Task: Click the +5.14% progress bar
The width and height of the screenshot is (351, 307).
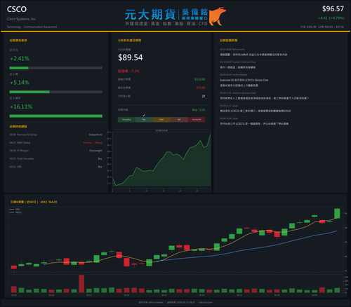Action: pos(55,92)
